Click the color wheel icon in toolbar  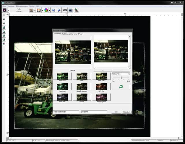(46, 10)
